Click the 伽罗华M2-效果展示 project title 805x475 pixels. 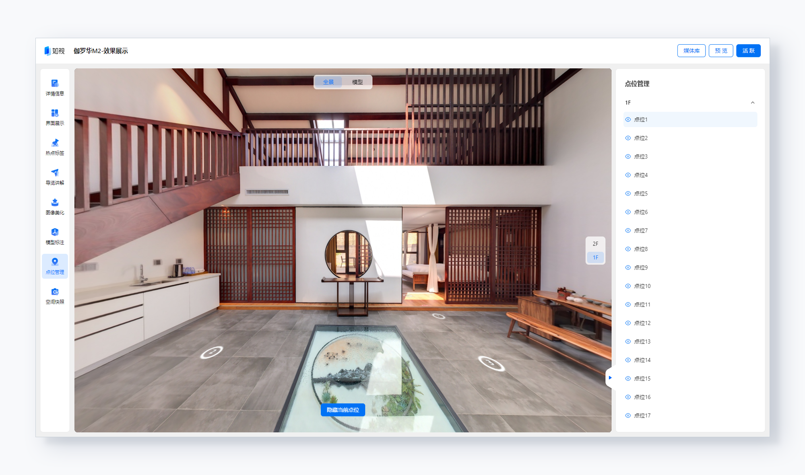click(x=101, y=51)
